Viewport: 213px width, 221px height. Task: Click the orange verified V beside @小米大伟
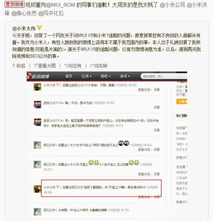pyautogui.click(x=39, y=28)
